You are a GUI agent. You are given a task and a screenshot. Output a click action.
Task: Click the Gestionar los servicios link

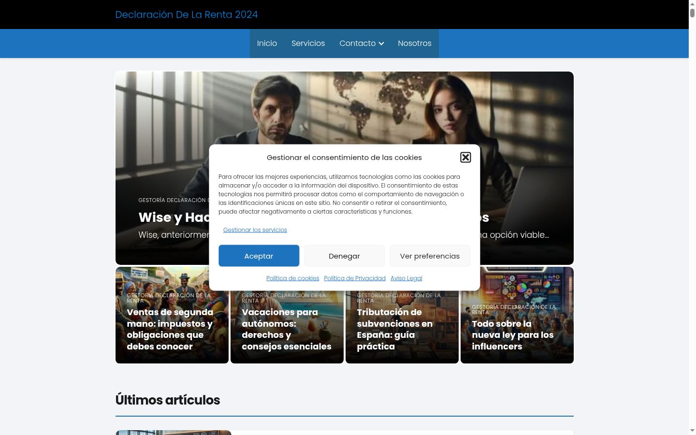pos(255,230)
